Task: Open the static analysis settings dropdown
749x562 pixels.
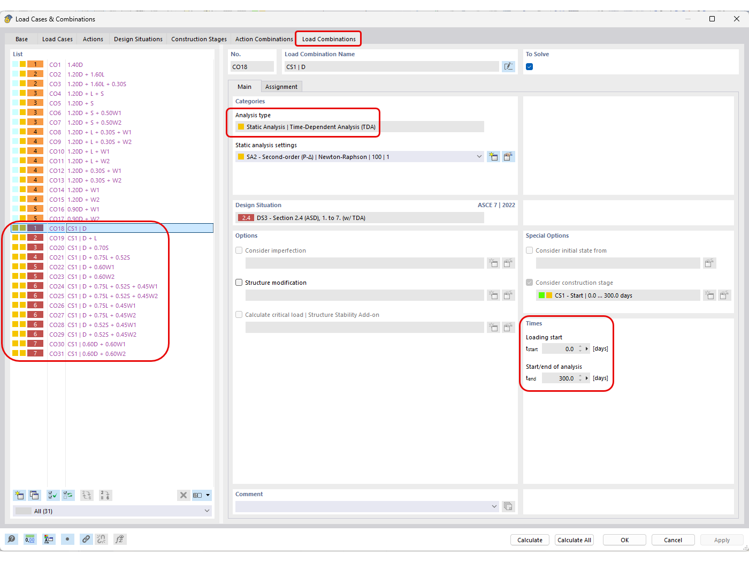Action: click(x=479, y=156)
